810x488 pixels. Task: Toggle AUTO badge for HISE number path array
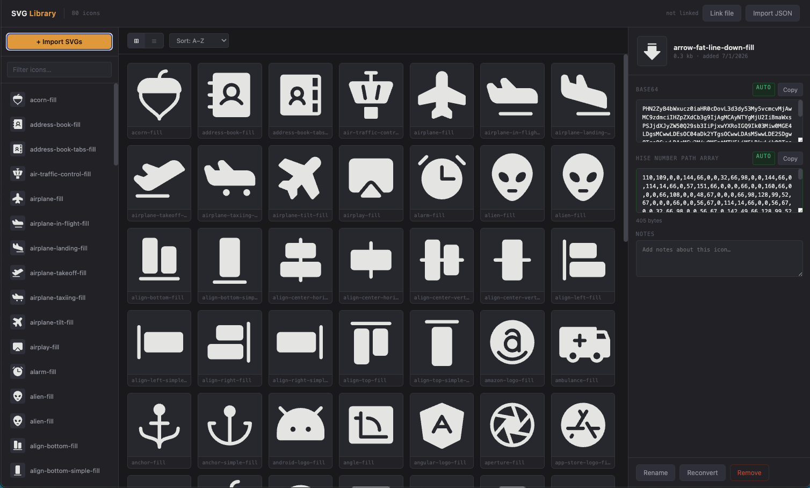(x=763, y=158)
